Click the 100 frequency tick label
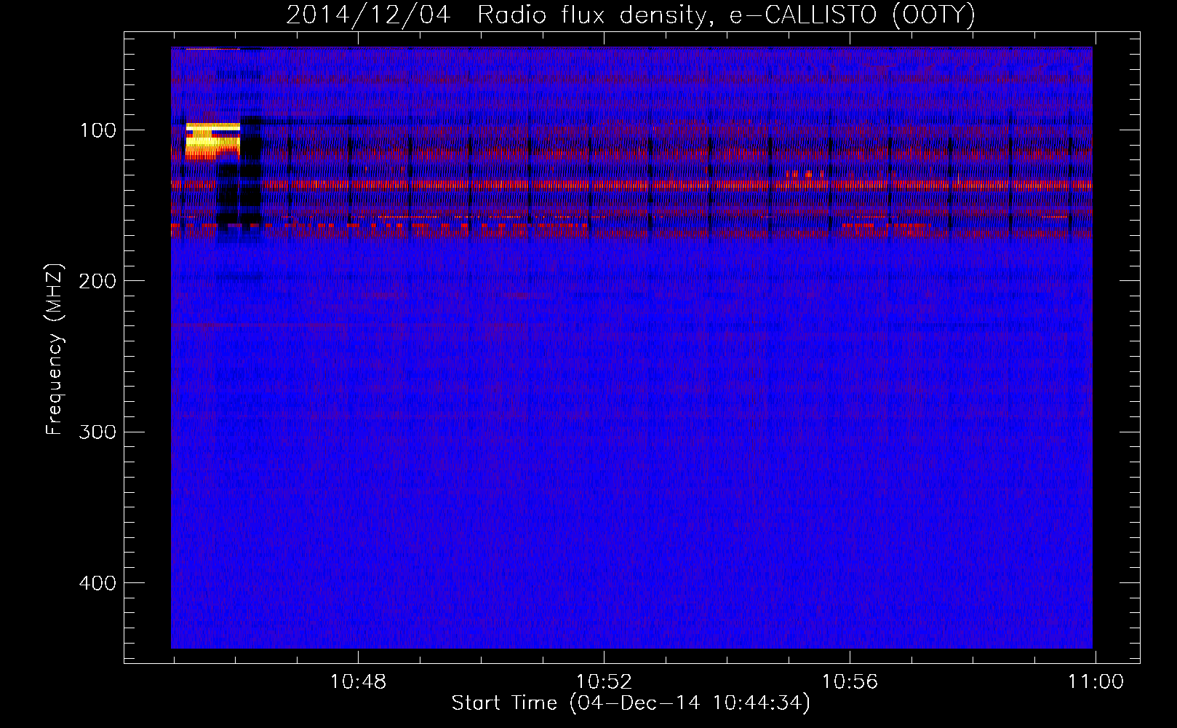The image size is (1177, 728). tap(98, 130)
